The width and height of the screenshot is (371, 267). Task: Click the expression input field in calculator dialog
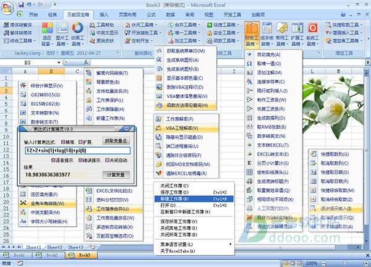pyautogui.click(x=78, y=151)
